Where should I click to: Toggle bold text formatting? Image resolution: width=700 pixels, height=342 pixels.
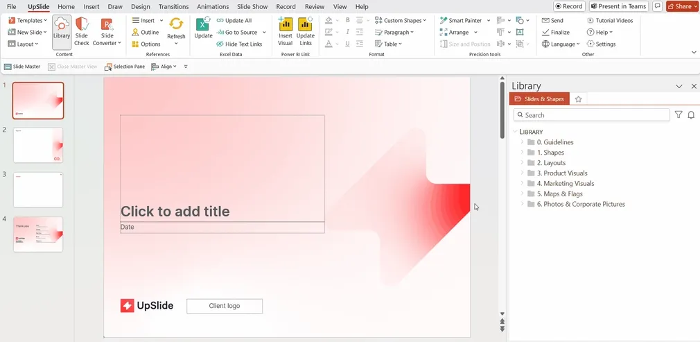tap(348, 21)
